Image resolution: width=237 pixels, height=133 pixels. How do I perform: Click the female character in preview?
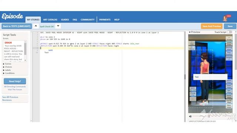coord(204,79)
